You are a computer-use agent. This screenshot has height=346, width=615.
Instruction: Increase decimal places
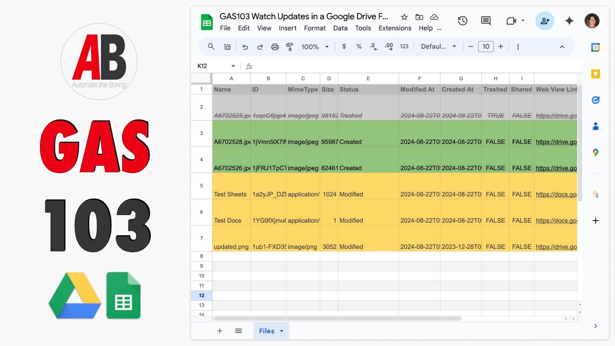click(389, 47)
